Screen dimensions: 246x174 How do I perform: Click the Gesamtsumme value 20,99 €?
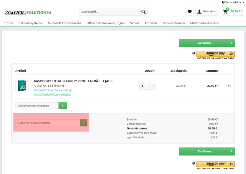[x=212, y=129]
